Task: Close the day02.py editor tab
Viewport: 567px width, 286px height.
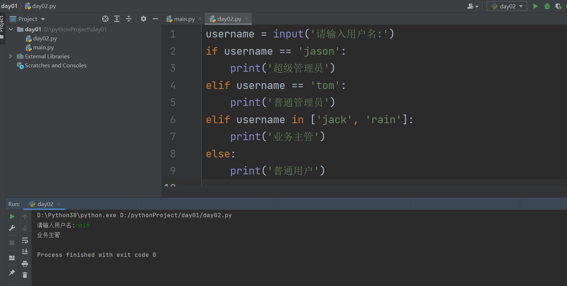Action: coord(246,19)
